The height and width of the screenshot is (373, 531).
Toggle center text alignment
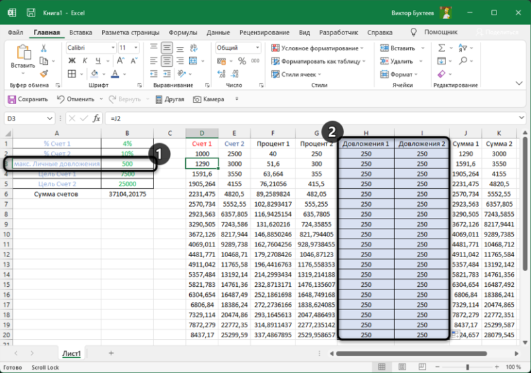click(x=167, y=61)
